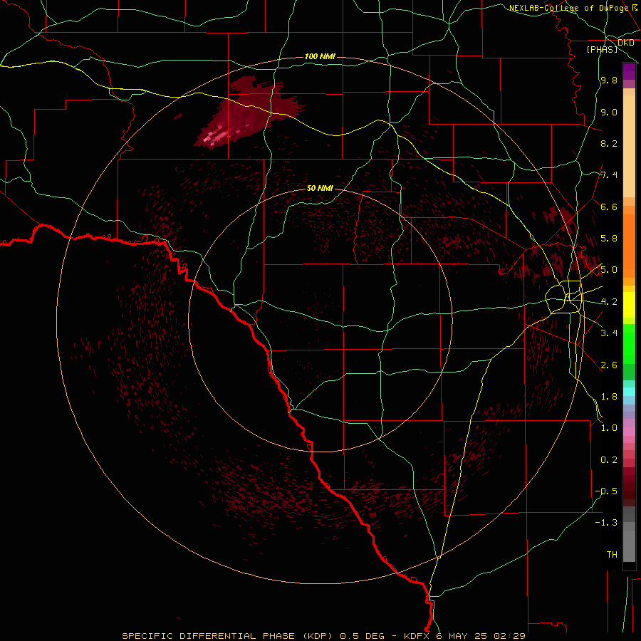This screenshot has width=641, height=641.
Task: Click the 3.4 scale value
Action: pyautogui.click(x=609, y=333)
